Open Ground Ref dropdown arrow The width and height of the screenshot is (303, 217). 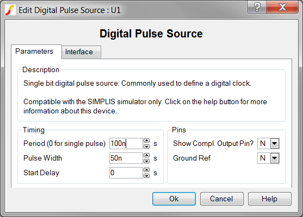coord(275,158)
